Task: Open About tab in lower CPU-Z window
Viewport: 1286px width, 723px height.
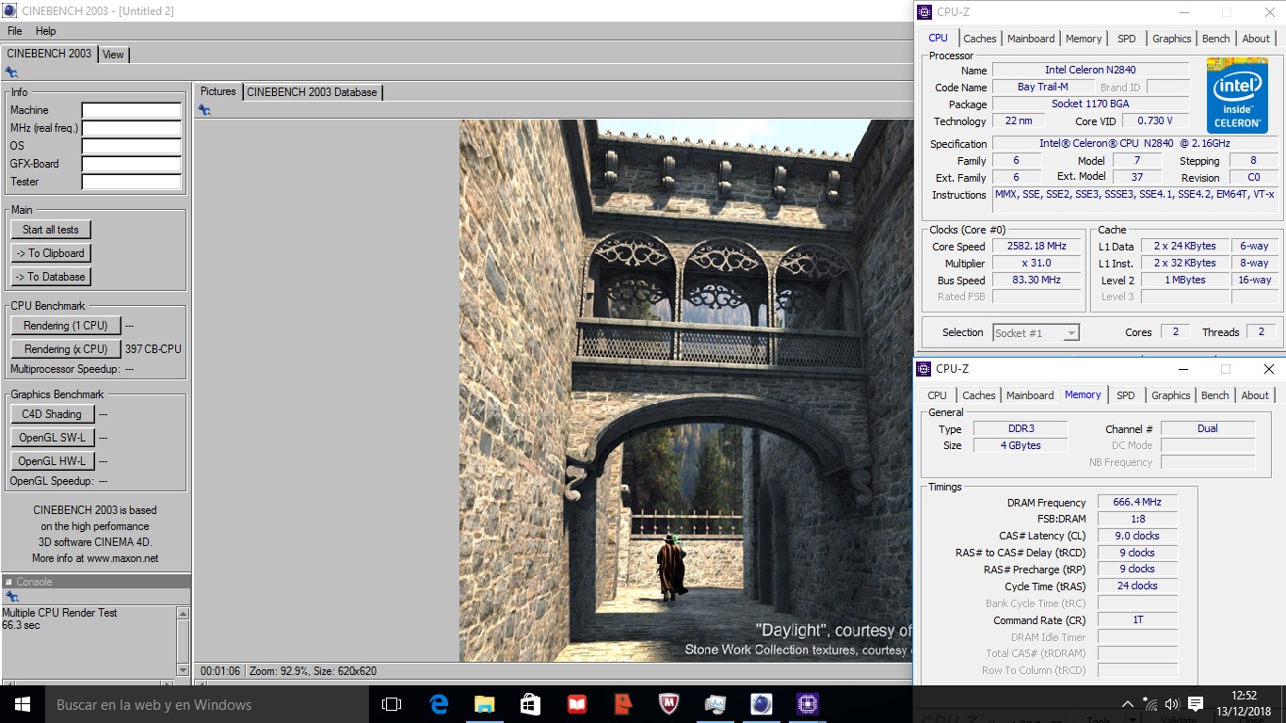Action: tap(1255, 395)
